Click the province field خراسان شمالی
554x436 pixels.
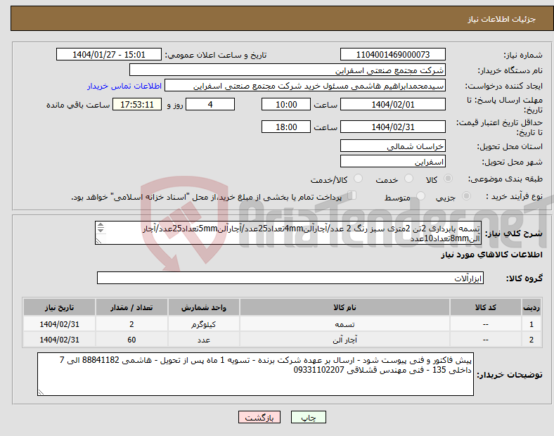click(393, 146)
